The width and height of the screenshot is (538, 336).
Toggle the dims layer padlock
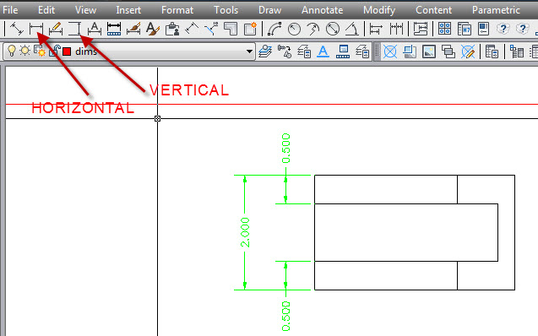pyautogui.click(x=55, y=51)
